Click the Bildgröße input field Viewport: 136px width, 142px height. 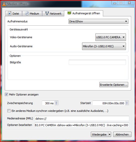(97, 62)
